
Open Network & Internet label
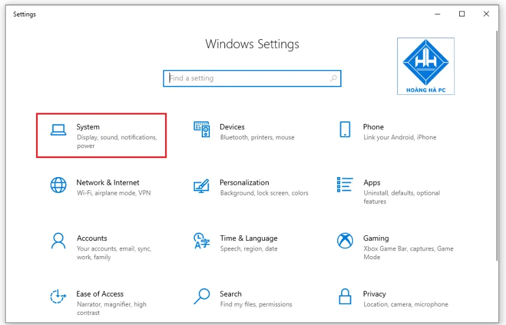coord(108,183)
